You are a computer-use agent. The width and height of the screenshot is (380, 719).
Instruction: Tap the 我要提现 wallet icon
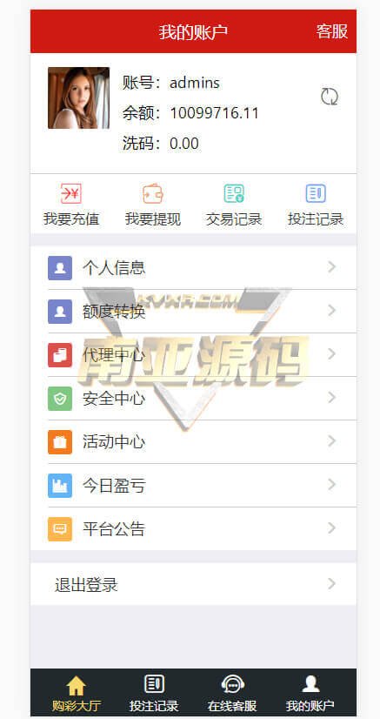pyautogui.click(x=153, y=193)
